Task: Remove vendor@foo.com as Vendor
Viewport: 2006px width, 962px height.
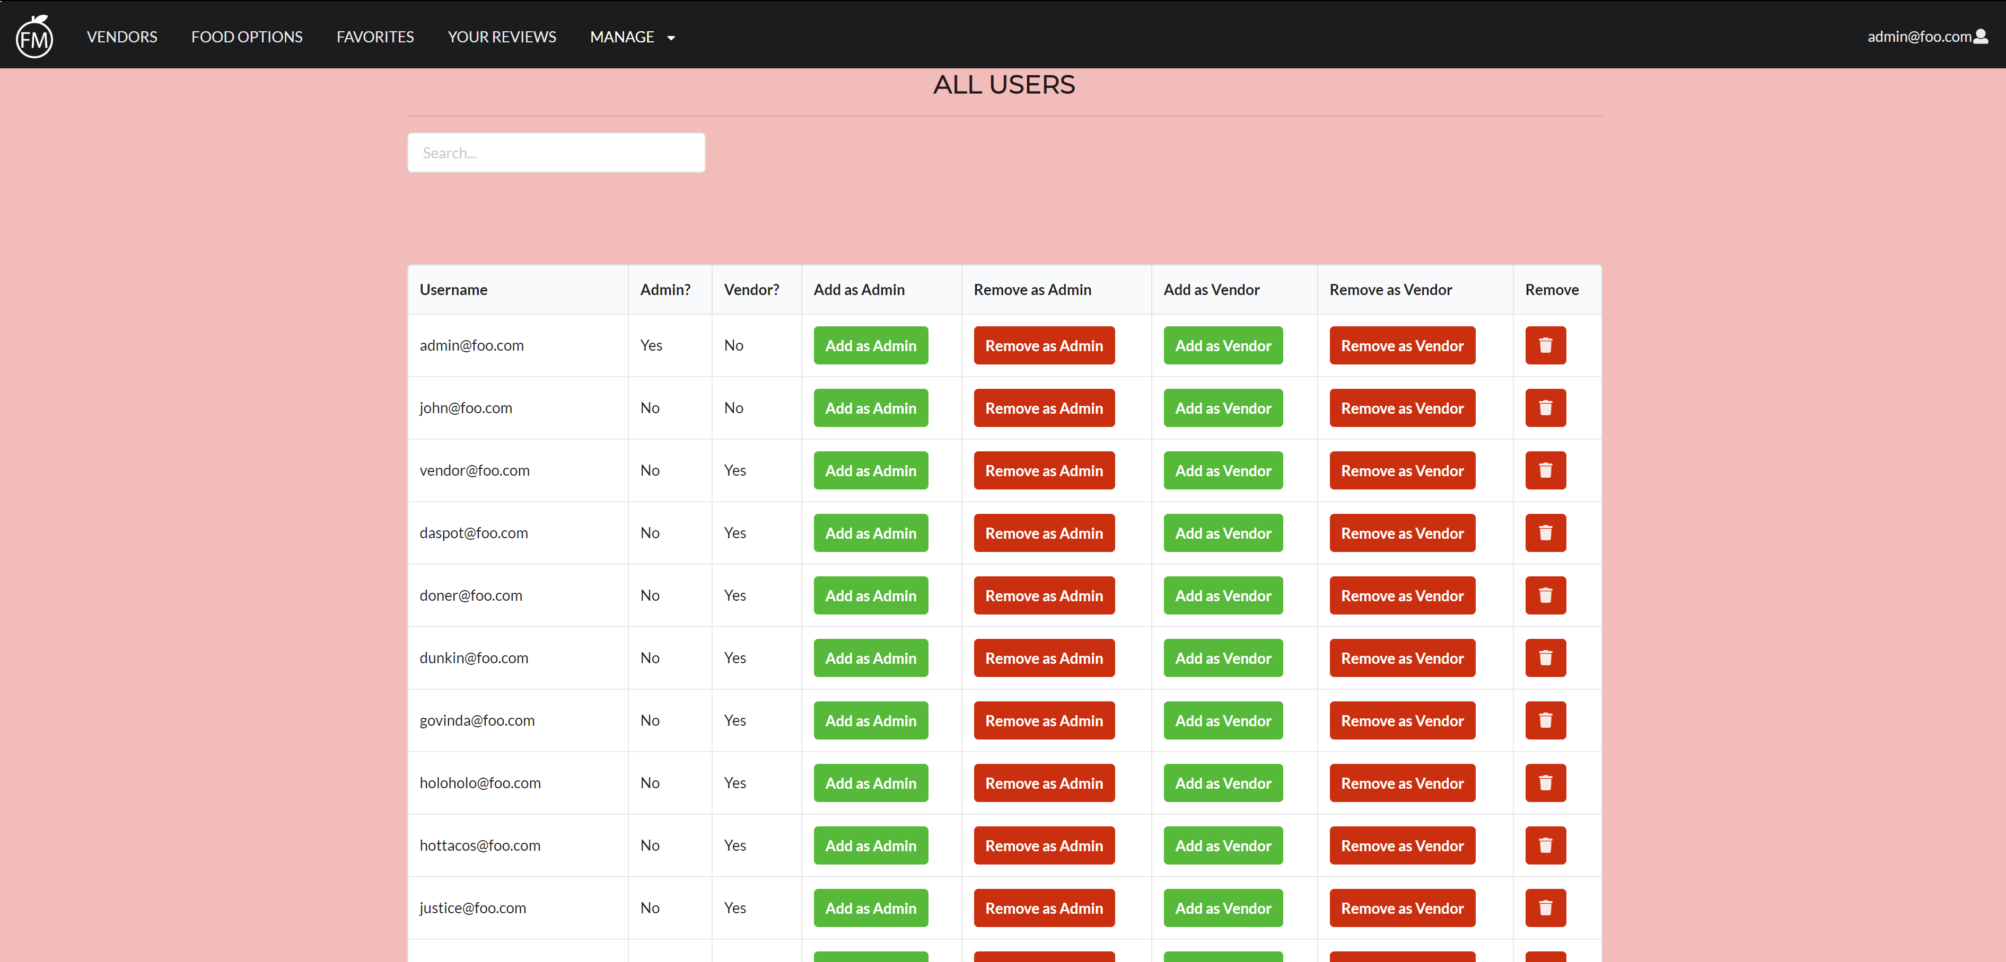Action: pyautogui.click(x=1401, y=470)
